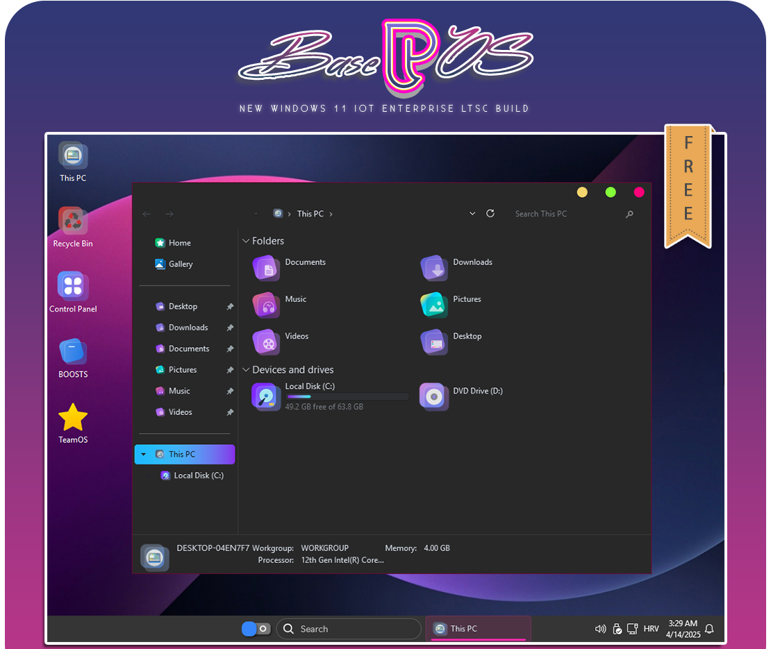The image size is (771, 649).
Task: Click the computer icon in details pane
Action: click(x=155, y=557)
